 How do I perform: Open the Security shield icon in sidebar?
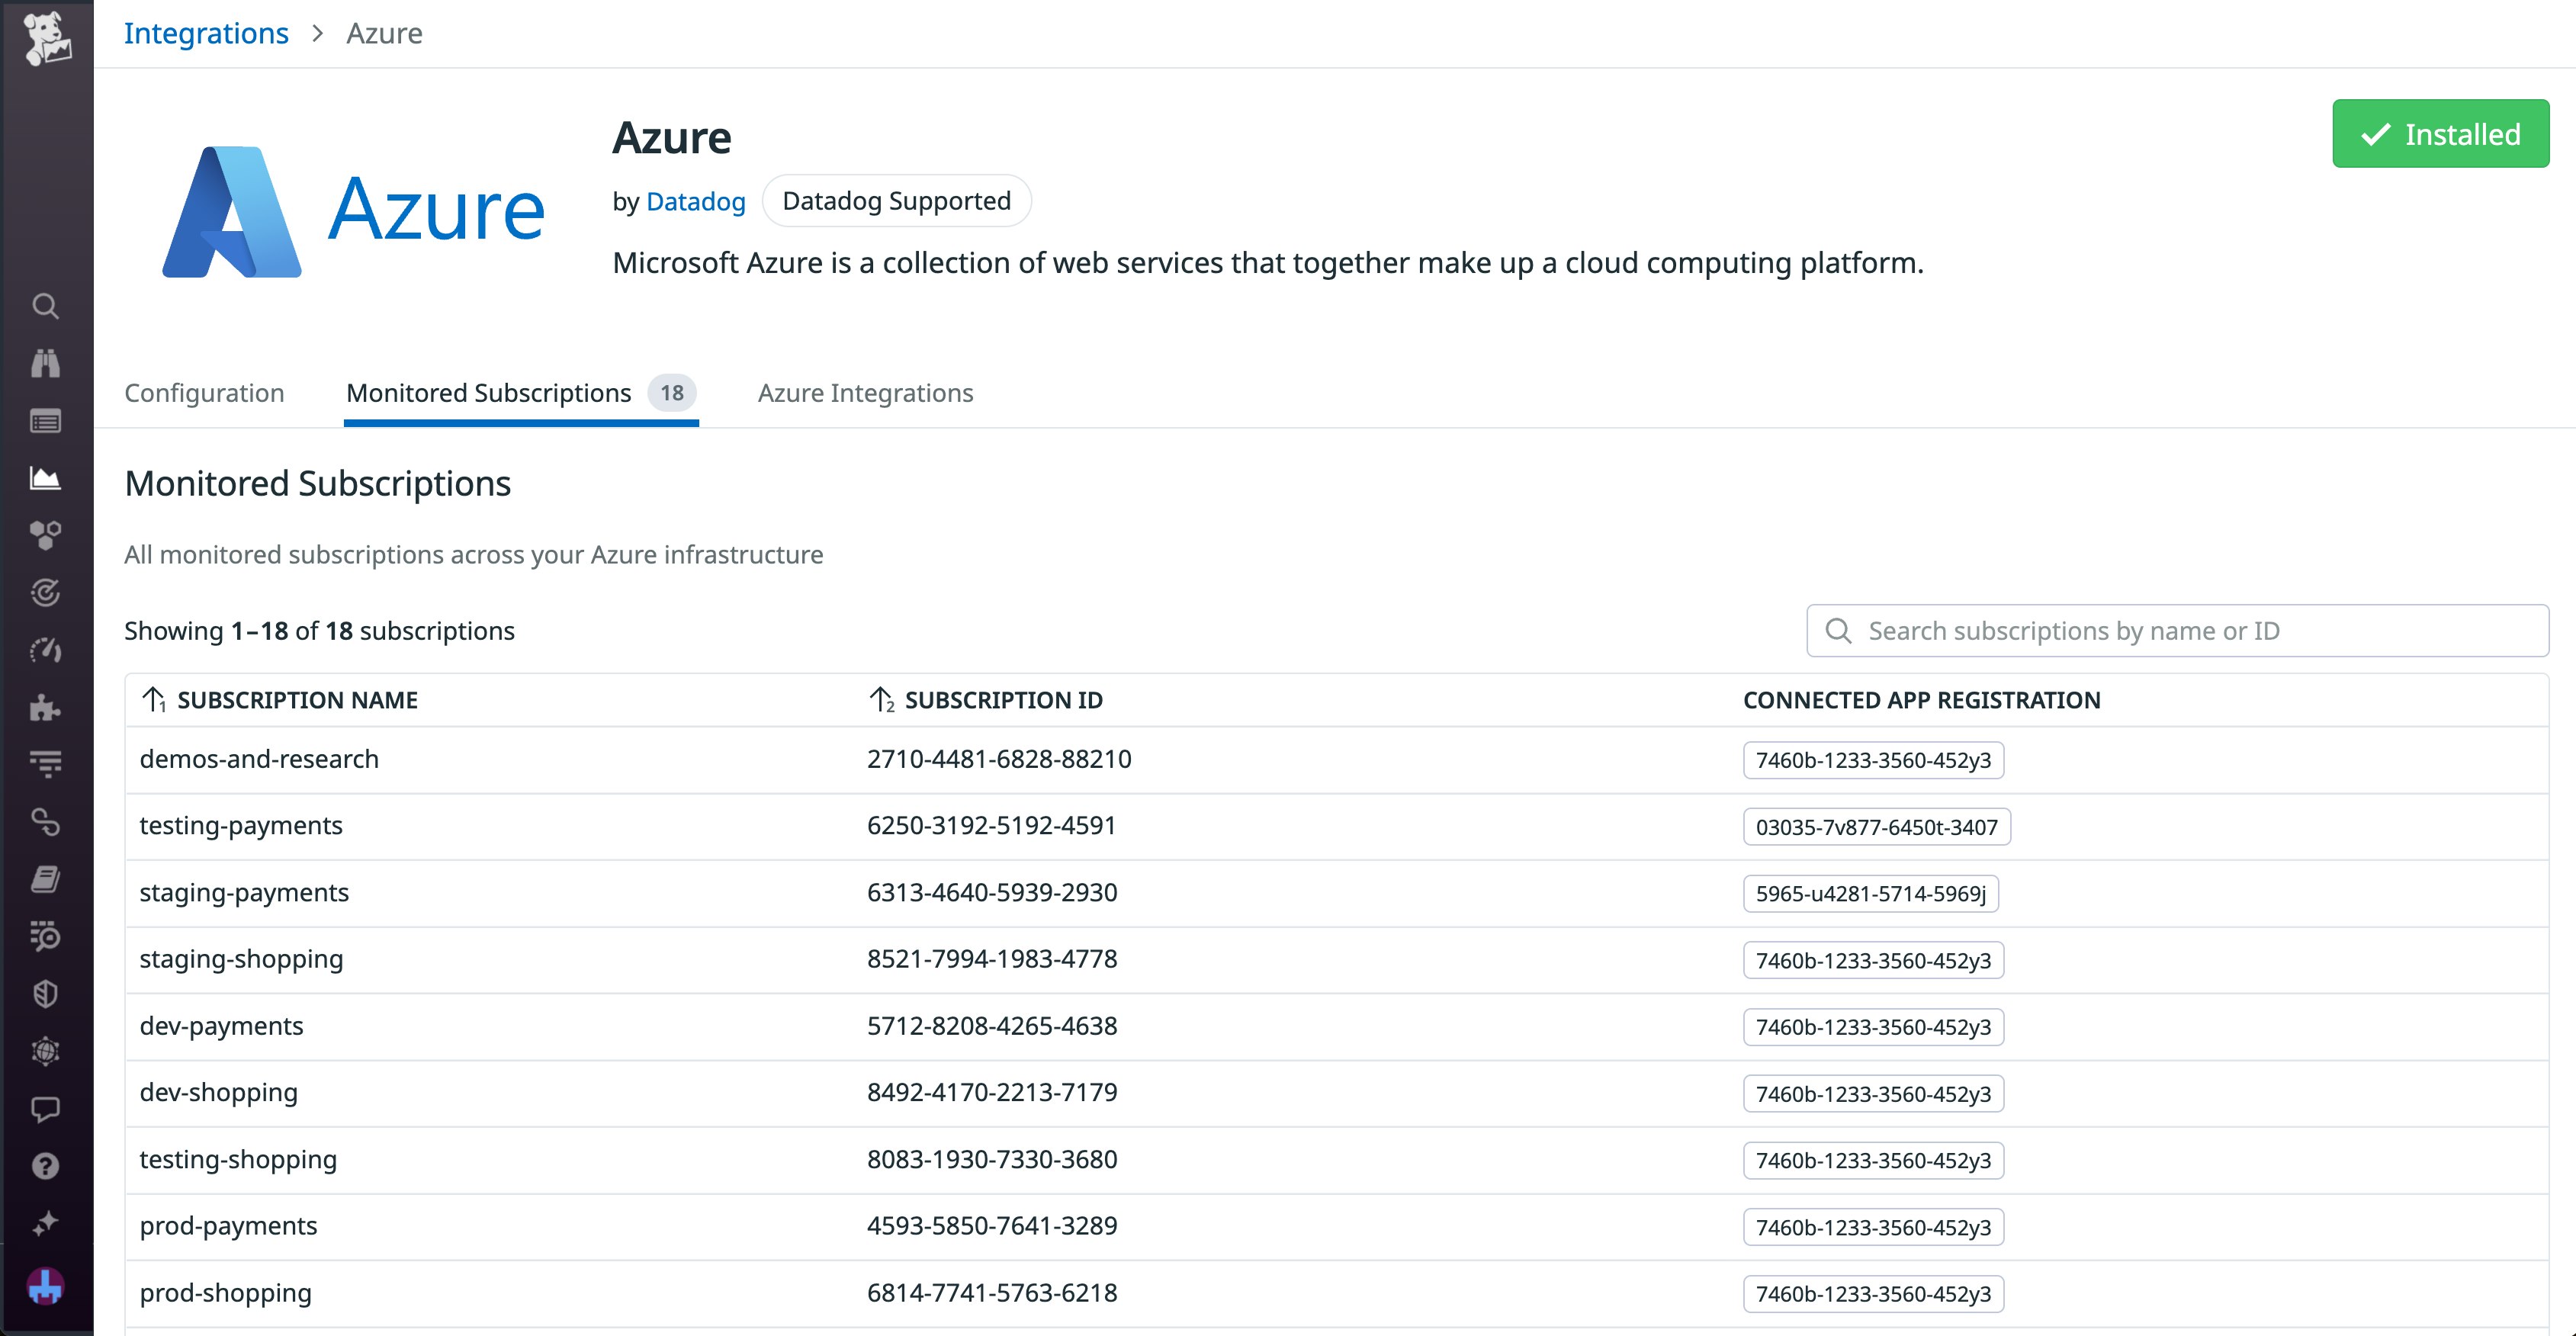45,993
